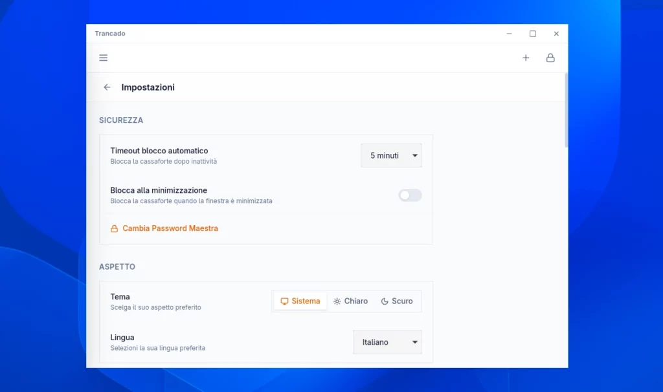Maximize the Trancado window
Screen dimensions: 663x392
pyautogui.click(x=533, y=34)
